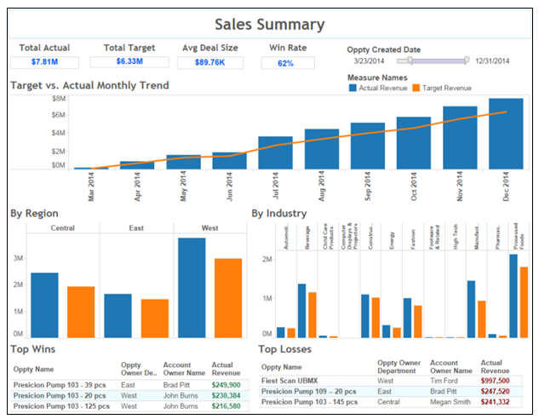Click the $249,900 revenue value
Viewport: 539px width, 419px height.
tap(226, 385)
